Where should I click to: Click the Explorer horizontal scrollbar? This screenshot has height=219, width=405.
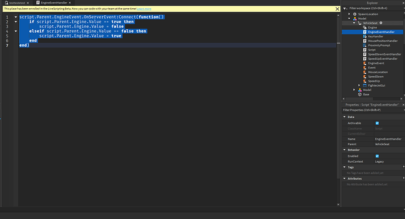click(360, 99)
